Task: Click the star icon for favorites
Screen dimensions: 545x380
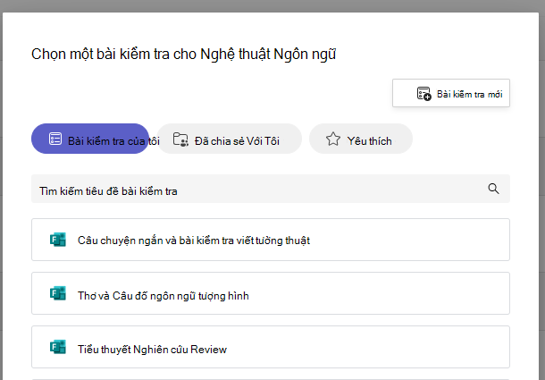Action: click(x=332, y=139)
